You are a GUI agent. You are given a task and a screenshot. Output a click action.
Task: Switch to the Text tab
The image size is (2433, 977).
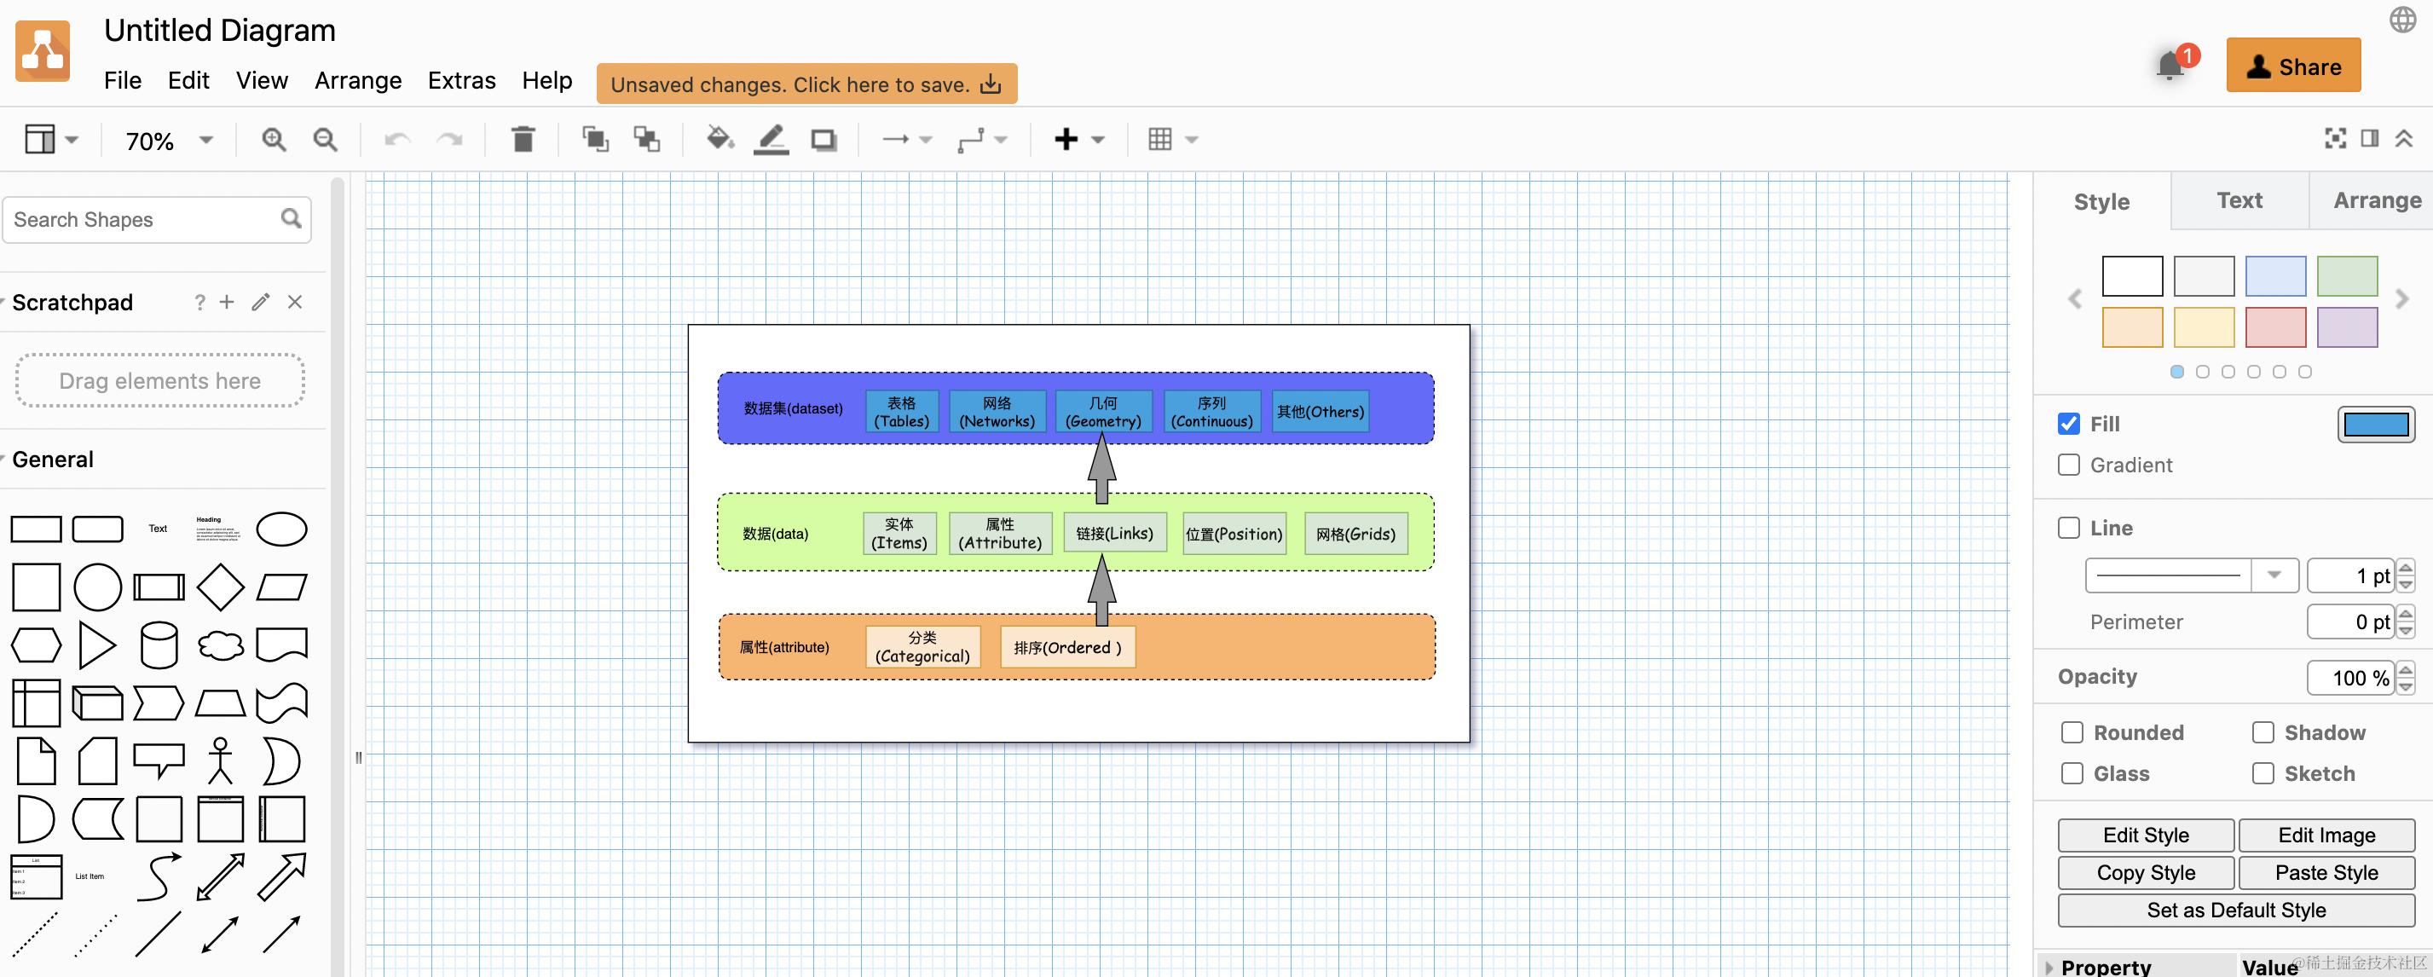tap(2239, 200)
